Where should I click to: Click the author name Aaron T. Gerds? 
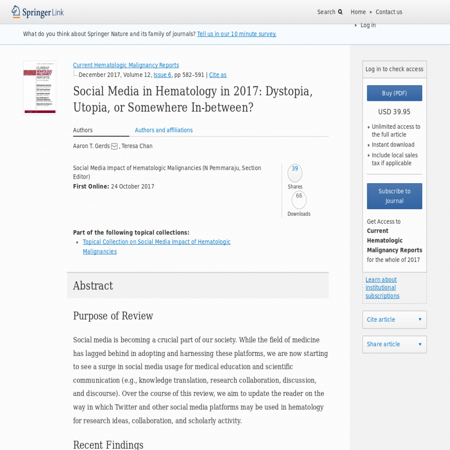[x=91, y=146]
